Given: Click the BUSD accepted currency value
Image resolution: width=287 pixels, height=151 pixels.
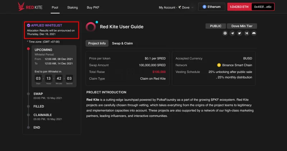Looking at the screenshot, I should pos(248,58).
